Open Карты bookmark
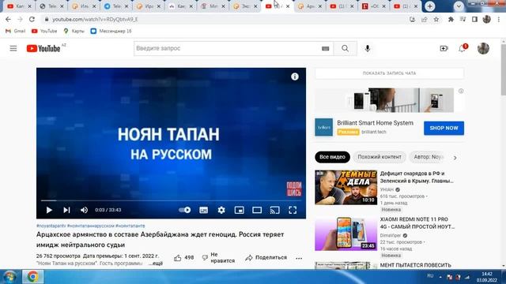Screen dimensions: 506x284 tap(74, 31)
